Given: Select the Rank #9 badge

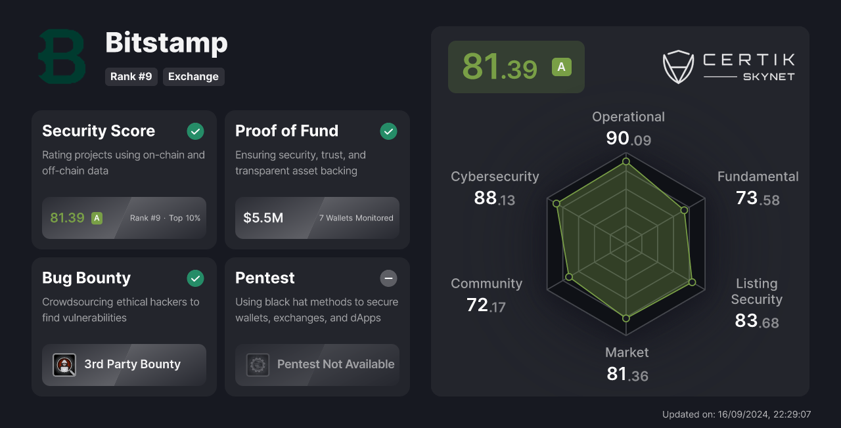Looking at the screenshot, I should 131,77.
